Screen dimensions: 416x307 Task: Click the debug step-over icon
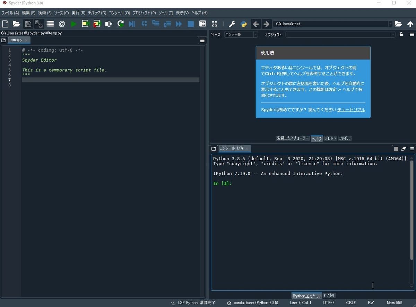(144, 24)
